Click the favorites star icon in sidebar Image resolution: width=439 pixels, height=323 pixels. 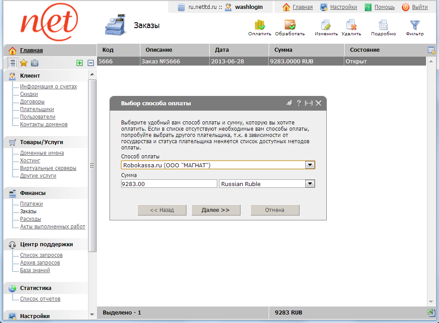point(24,63)
